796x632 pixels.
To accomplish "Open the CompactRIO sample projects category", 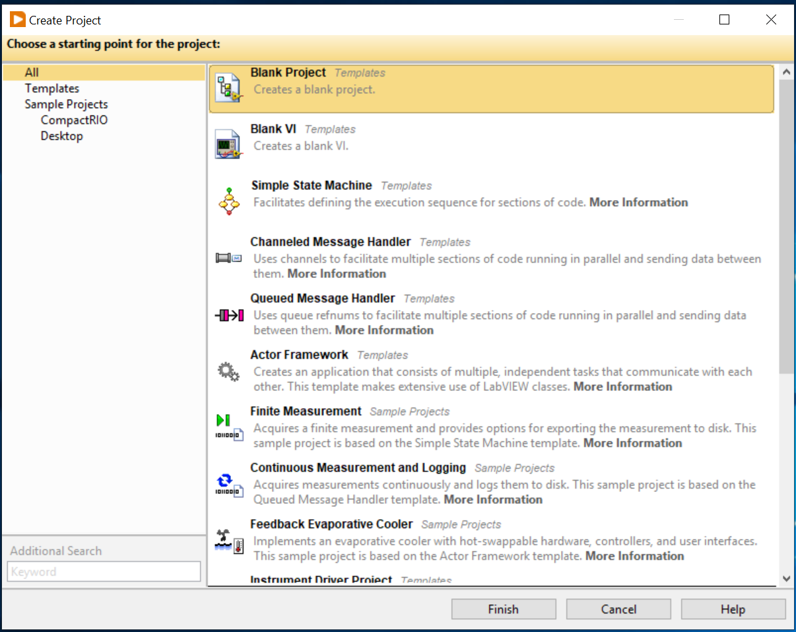I will pyautogui.click(x=74, y=120).
